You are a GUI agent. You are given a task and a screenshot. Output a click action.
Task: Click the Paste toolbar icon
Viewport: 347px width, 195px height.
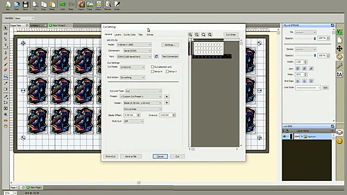click(x=52, y=5)
